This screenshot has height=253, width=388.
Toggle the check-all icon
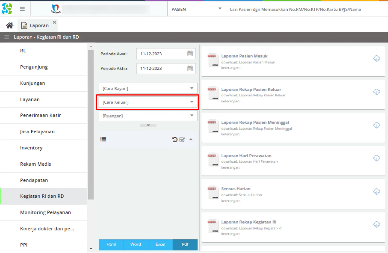[182, 139]
